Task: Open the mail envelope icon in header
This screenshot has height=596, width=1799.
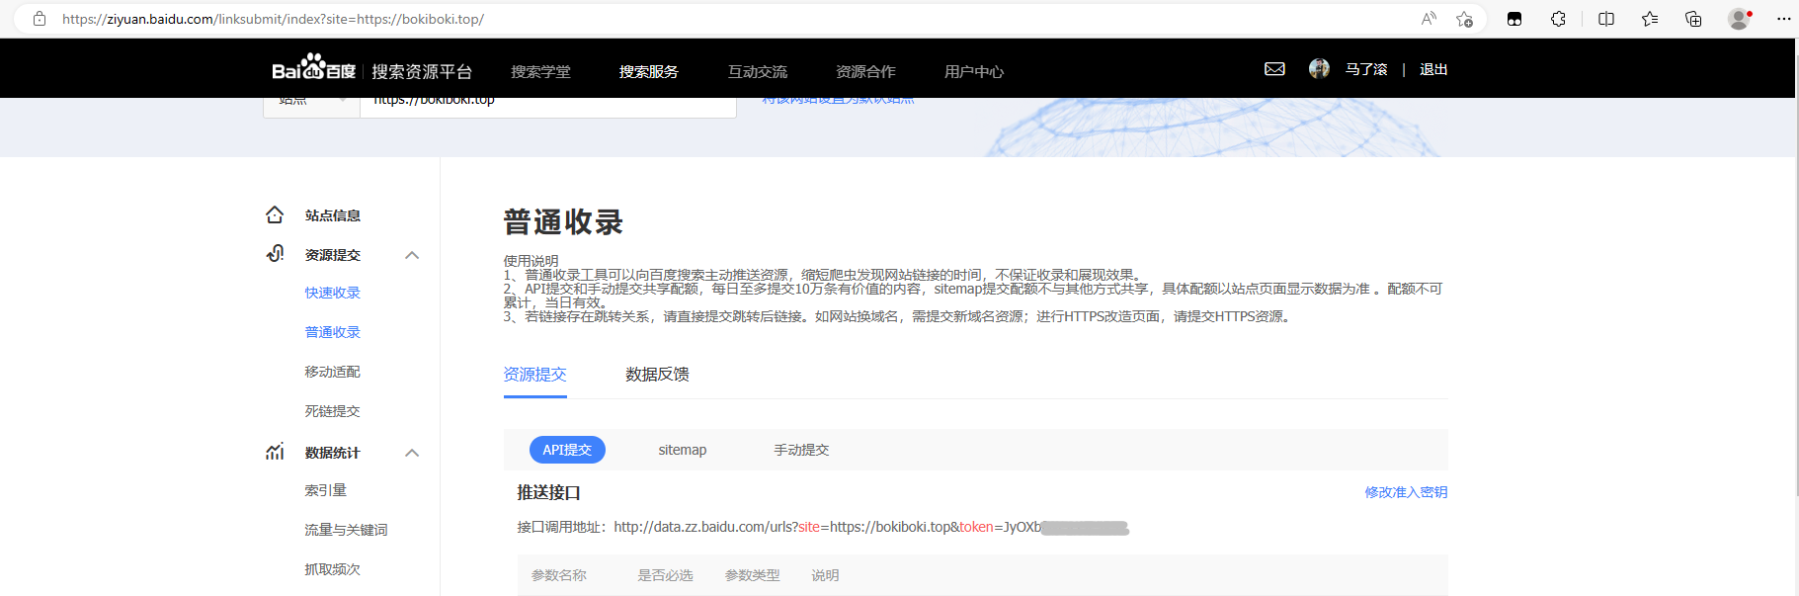Action: click(1274, 69)
